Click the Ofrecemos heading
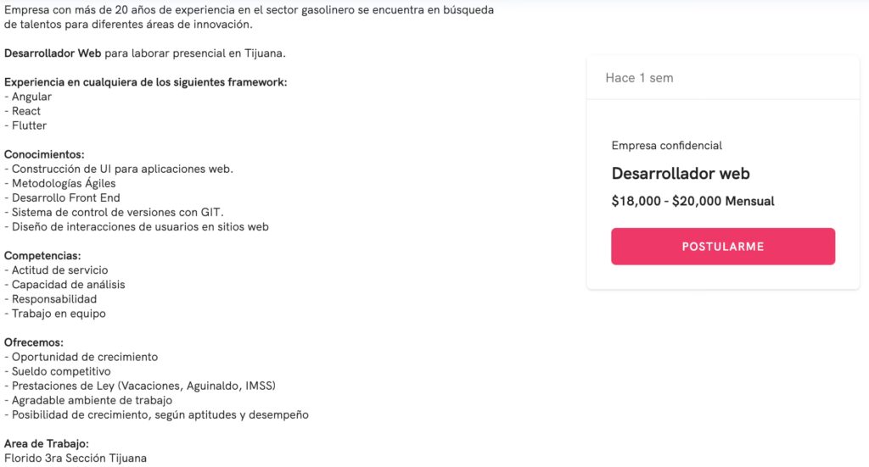The width and height of the screenshot is (869, 467). point(34,342)
